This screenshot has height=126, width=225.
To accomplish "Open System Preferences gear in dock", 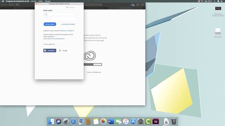I will tap(141, 121).
